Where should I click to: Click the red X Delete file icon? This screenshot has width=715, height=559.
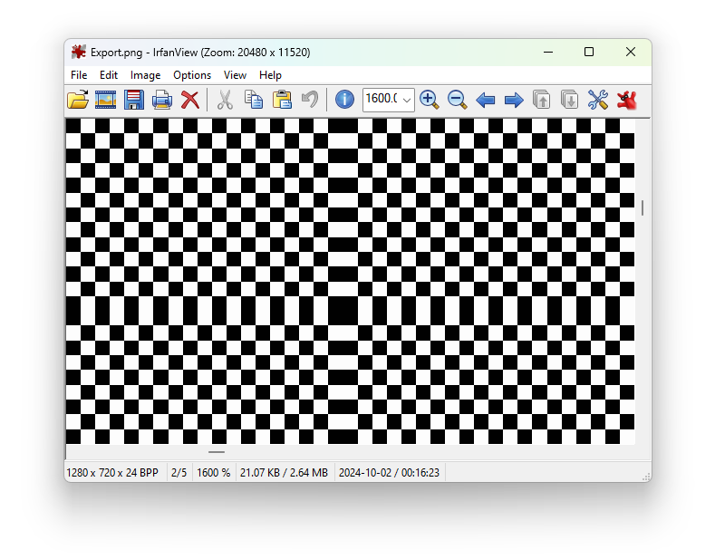190,100
